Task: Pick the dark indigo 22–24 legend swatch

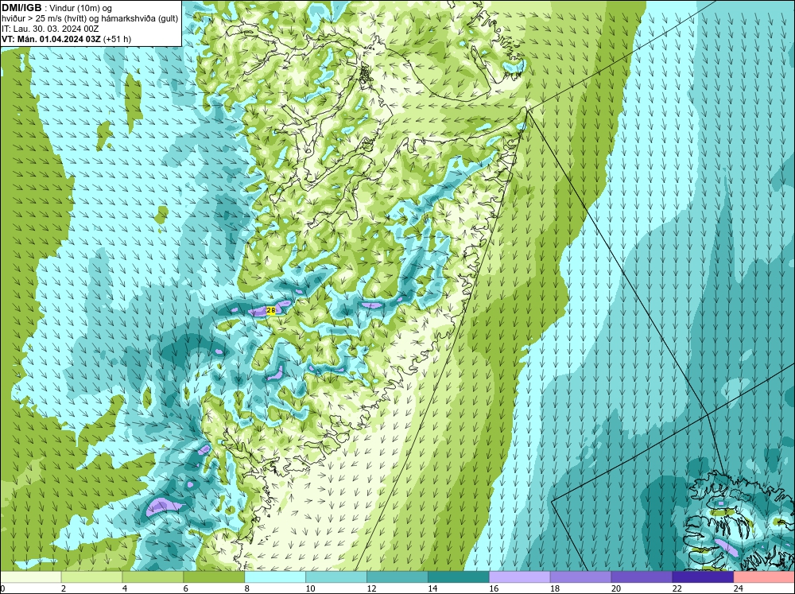Action: [703, 577]
